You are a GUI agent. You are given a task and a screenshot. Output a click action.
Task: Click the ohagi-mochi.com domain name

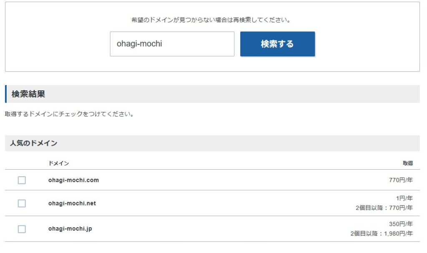click(73, 180)
